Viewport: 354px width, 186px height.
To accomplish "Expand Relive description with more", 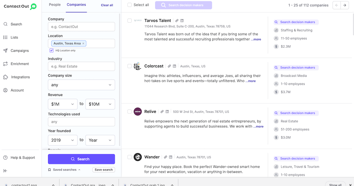I will [x=258, y=126].
